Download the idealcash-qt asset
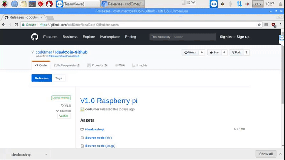Viewport: 285px width, 160px height. click(95, 129)
